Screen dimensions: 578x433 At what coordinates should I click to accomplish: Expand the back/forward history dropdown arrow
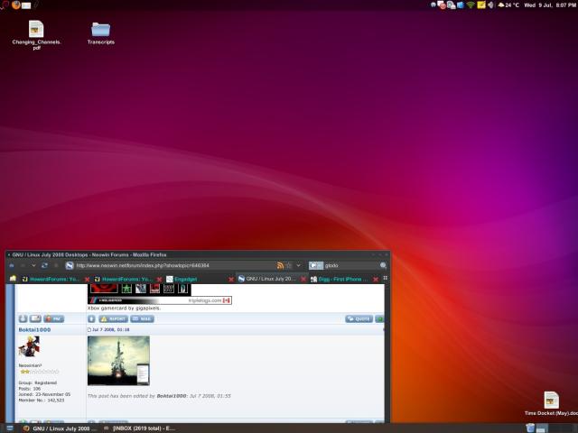[x=33, y=265]
